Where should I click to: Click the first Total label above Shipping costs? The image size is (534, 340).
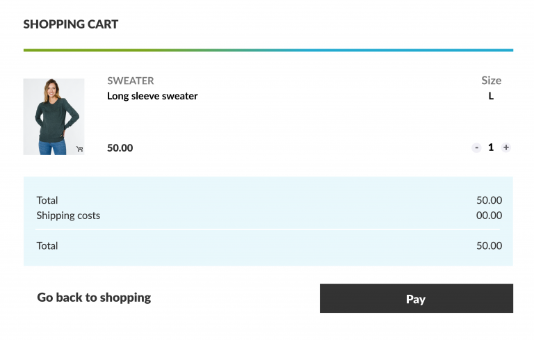tap(47, 200)
